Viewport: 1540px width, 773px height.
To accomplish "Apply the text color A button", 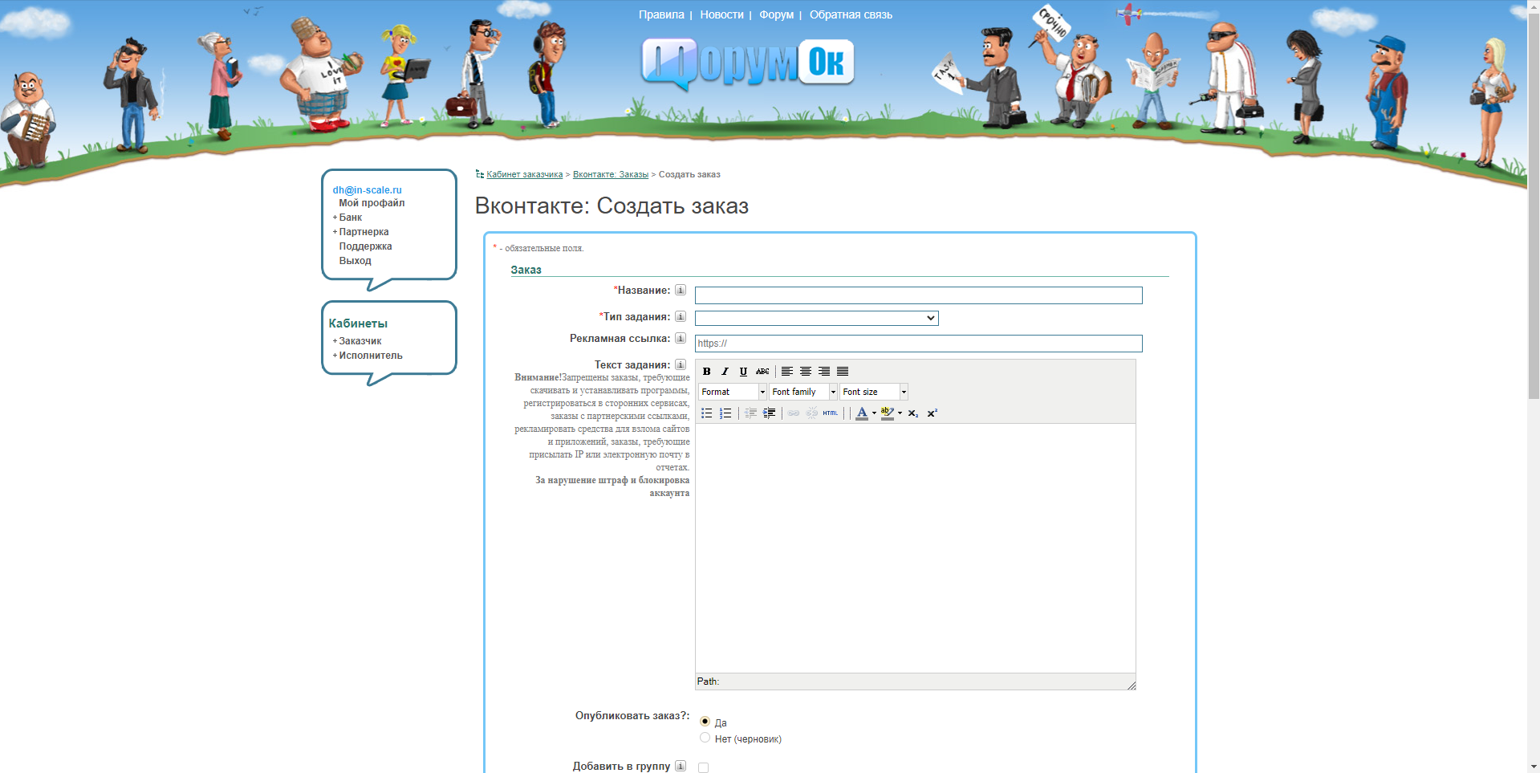I will click(862, 413).
